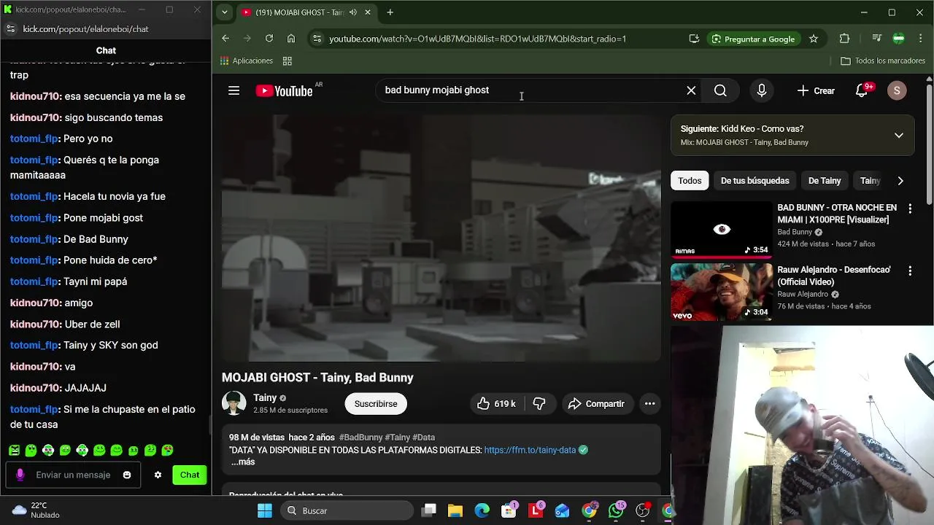Open Microsoft Edge from taskbar
The height and width of the screenshot is (525, 934).
click(x=482, y=510)
